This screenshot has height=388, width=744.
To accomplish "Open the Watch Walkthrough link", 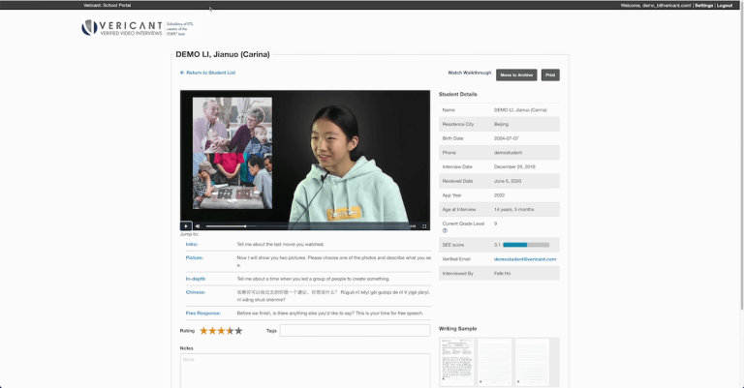I will point(469,73).
